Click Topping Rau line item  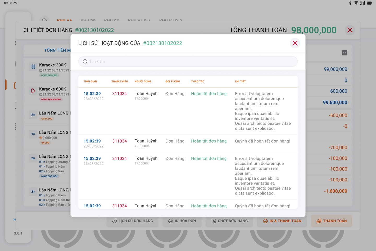pyautogui.click(x=51, y=171)
